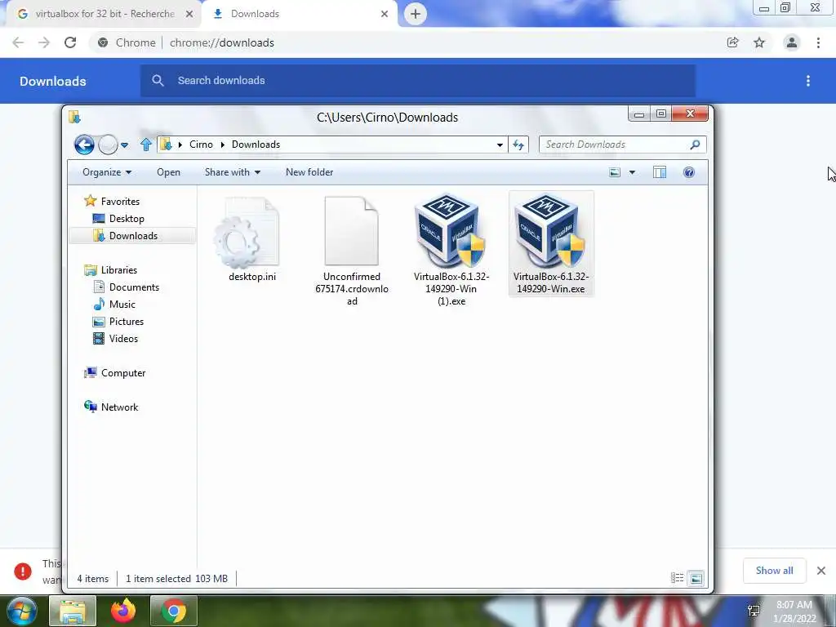This screenshot has width=836, height=627.
Task: Select VirtualBox-6.1.32-149290-Win (1).exe file
Action: pos(451,251)
